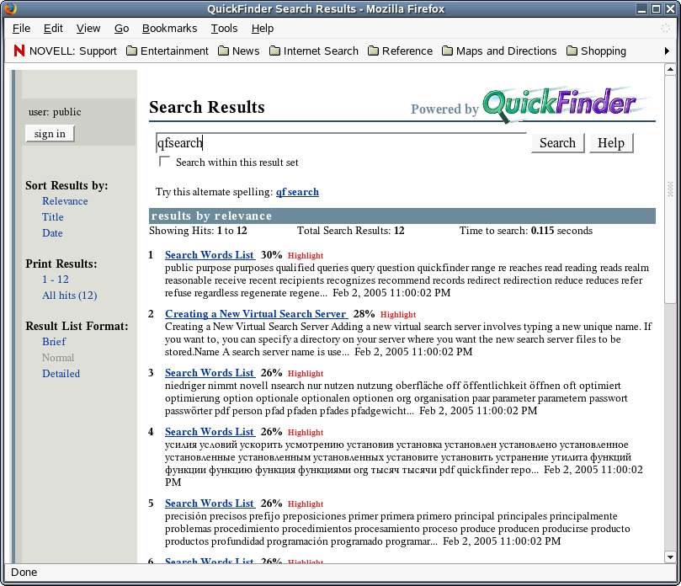Open result 5 Search Words List
This screenshot has width=681, height=586.
(x=210, y=503)
